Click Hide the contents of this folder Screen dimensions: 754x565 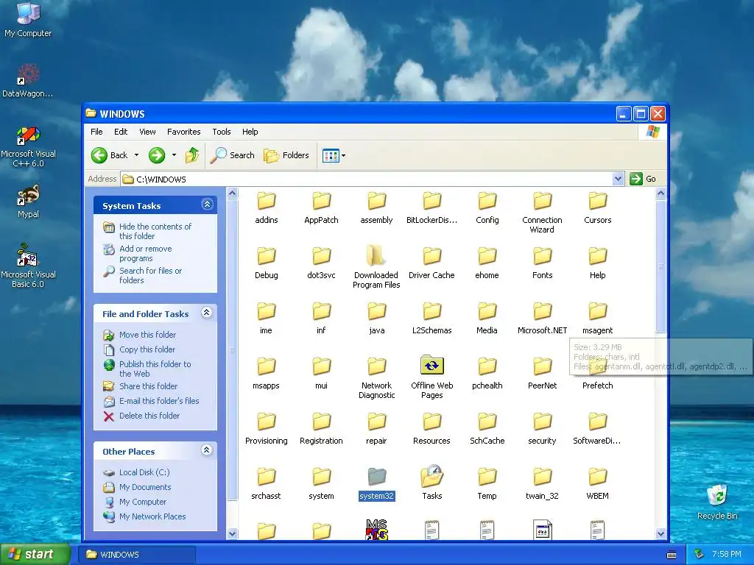point(155,231)
